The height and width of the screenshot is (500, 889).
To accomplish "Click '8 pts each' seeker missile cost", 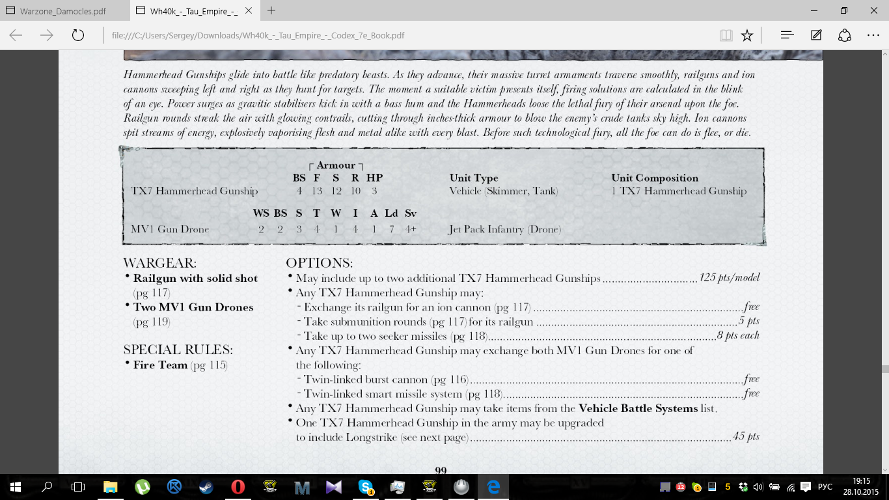I will [738, 336].
